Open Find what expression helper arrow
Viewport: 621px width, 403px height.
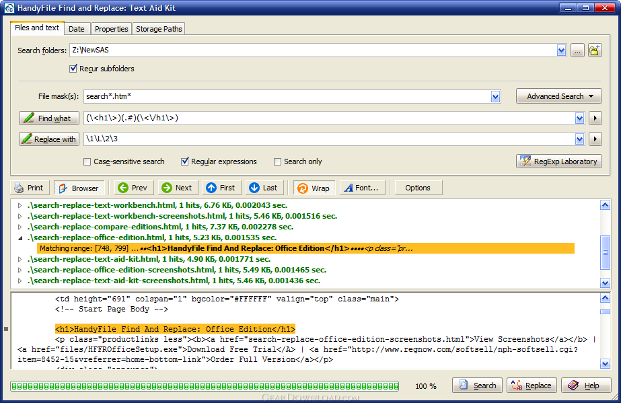[595, 118]
